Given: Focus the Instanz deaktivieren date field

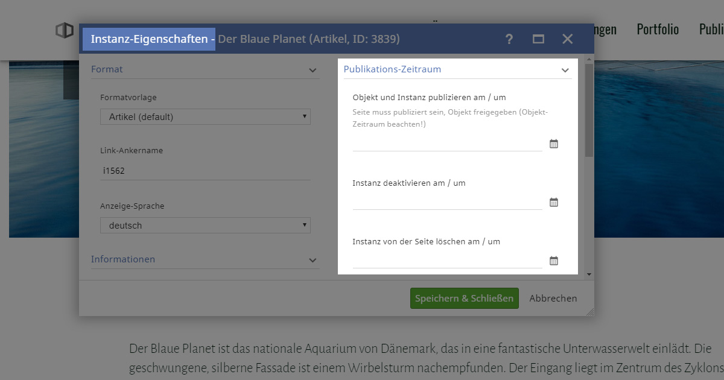Looking at the screenshot, I should (447, 202).
